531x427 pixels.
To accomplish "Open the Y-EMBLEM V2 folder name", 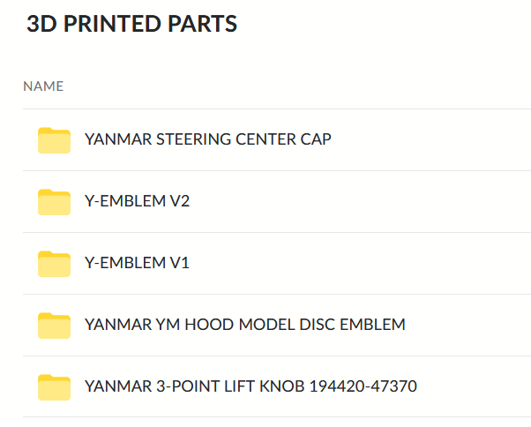I will coord(137,201).
